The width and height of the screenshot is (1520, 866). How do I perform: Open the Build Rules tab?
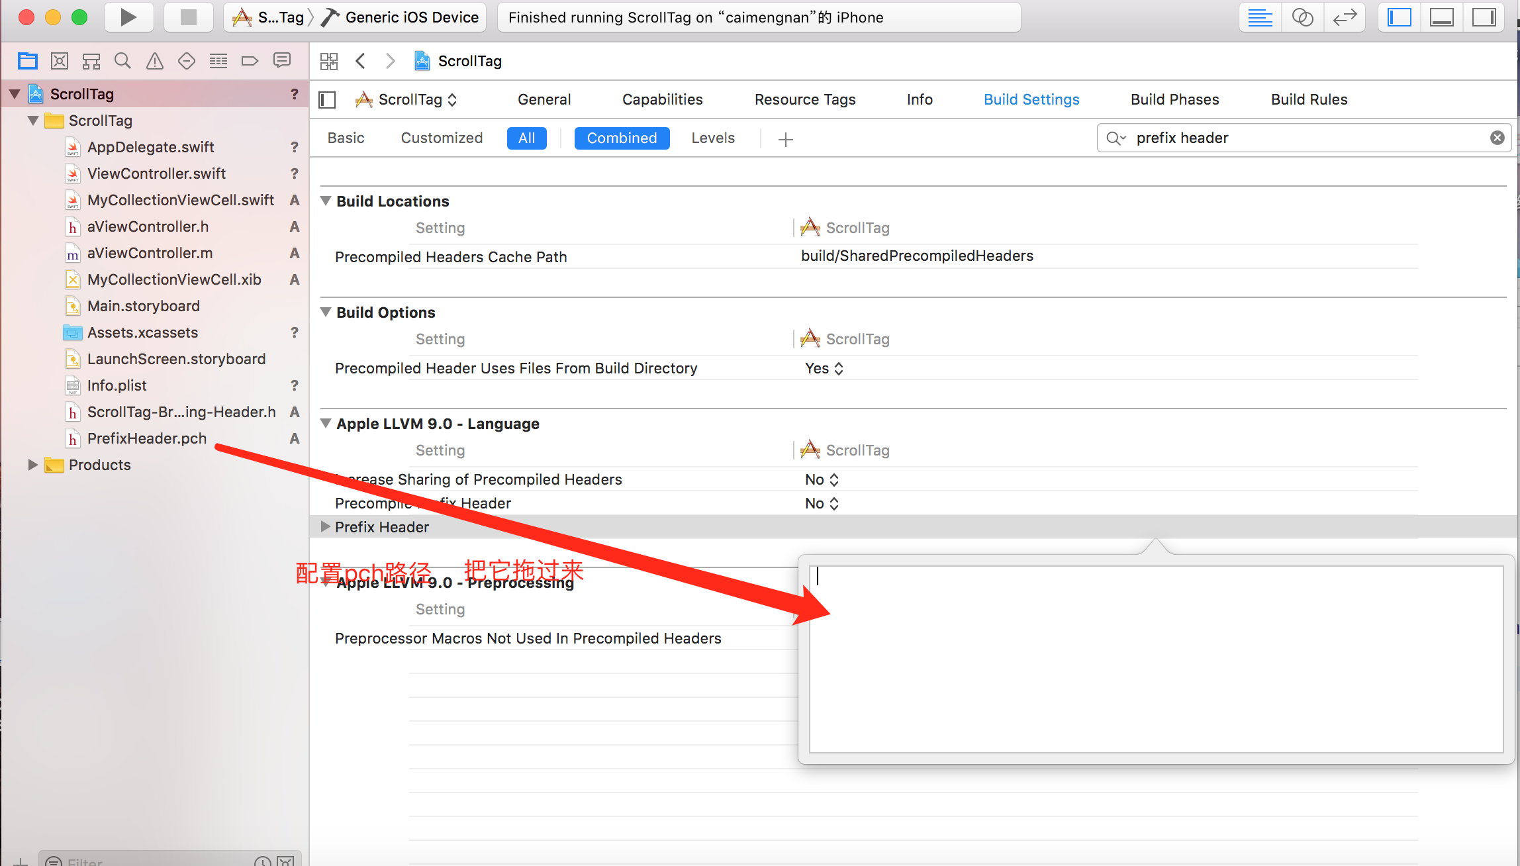[x=1309, y=99]
